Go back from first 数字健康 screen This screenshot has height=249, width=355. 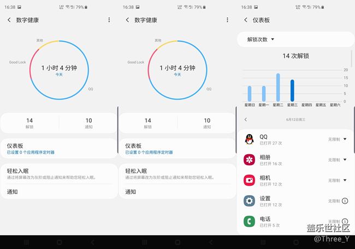9,20
